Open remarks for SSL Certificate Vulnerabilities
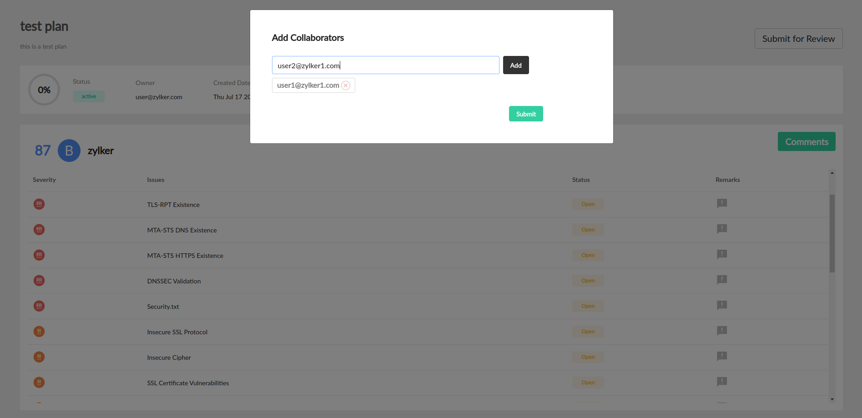Screen dimensions: 862x418 pos(721,382)
